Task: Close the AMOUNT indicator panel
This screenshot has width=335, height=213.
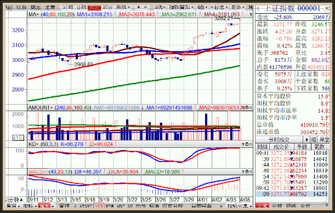Action: (x=251, y=107)
